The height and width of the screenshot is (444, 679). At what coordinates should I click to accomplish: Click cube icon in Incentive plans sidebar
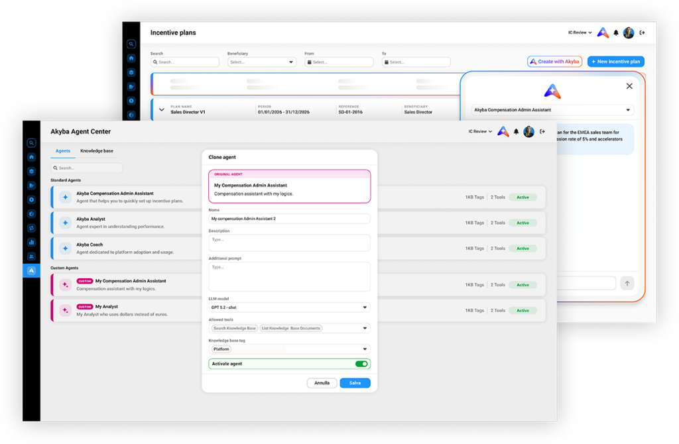131,73
